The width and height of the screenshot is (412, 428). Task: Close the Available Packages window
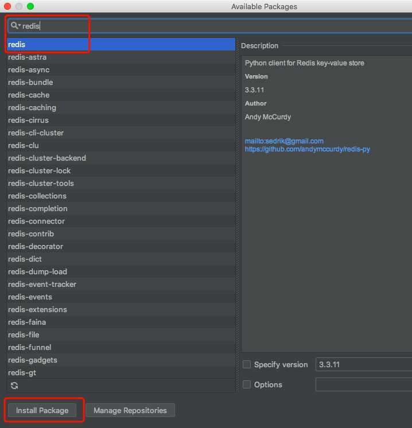(7, 6)
